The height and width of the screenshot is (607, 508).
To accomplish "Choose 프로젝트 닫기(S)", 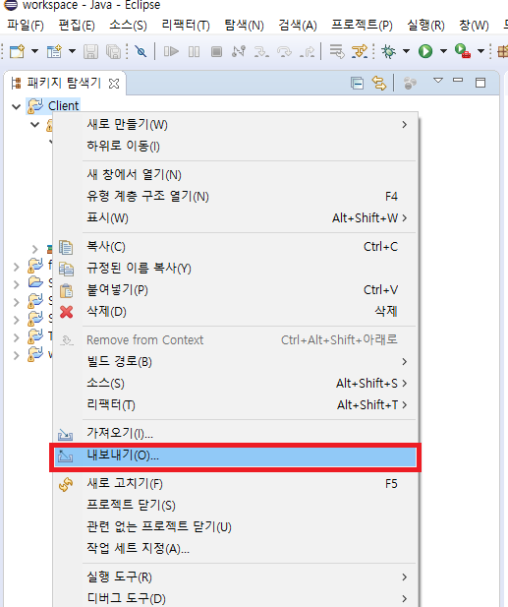I will tap(235, 506).
